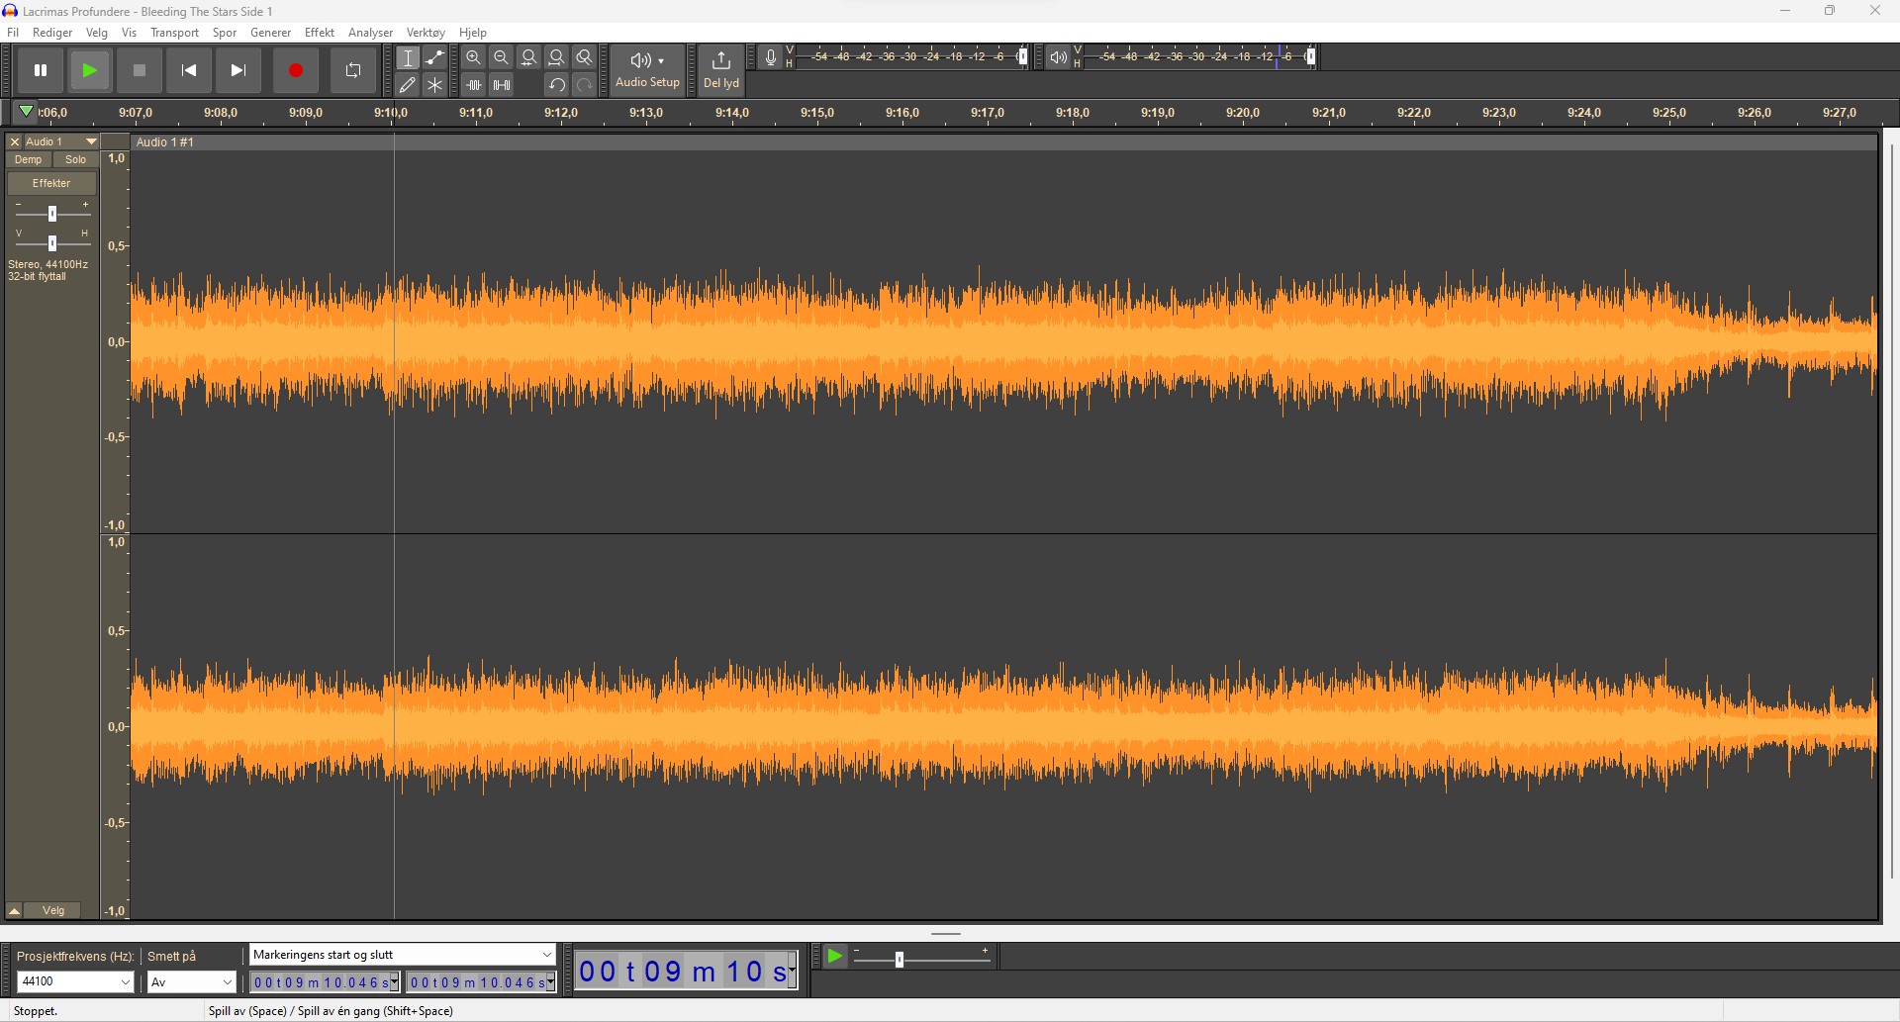This screenshot has width=1900, height=1022.
Task: Click the play-at-speed green button
Action: tap(835, 956)
